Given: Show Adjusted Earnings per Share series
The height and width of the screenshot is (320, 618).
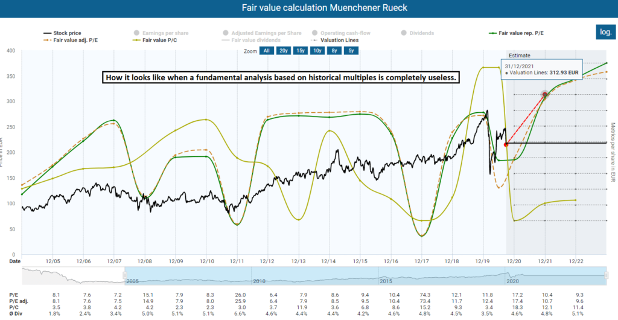Looking at the screenshot, I should tap(262, 33).
